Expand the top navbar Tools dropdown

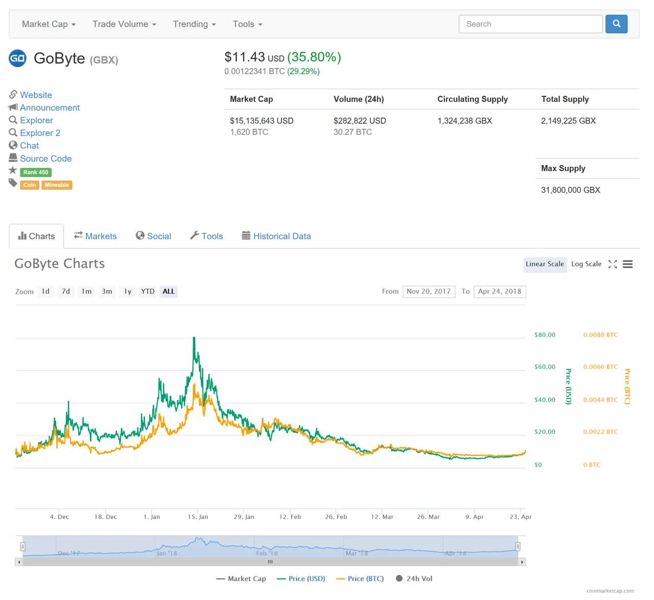tap(247, 24)
